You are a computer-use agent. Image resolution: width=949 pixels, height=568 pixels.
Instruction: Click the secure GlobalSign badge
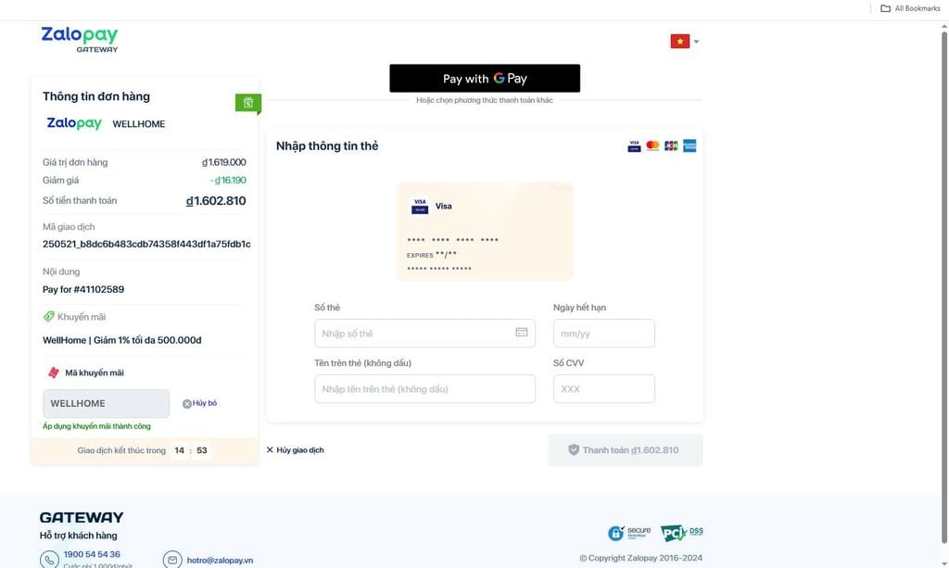pos(629,533)
